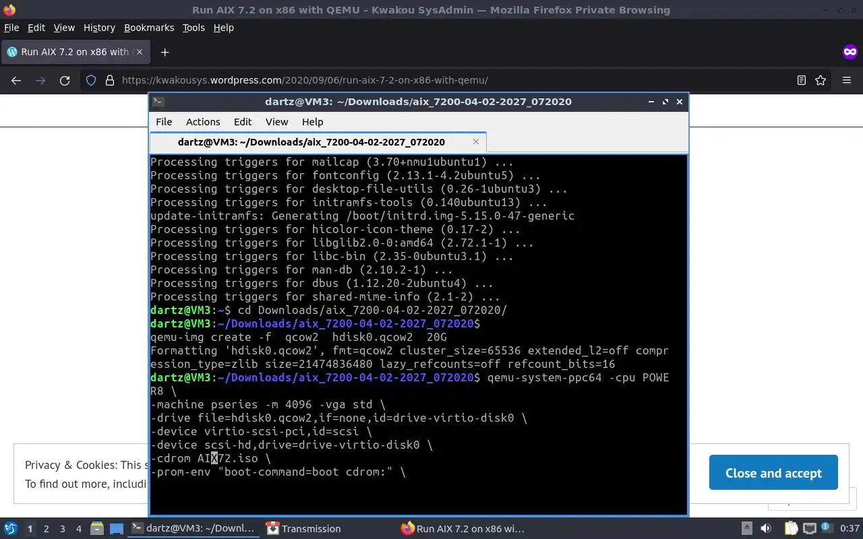Switch to workspace 4
The height and width of the screenshot is (539, 863).
click(x=78, y=529)
